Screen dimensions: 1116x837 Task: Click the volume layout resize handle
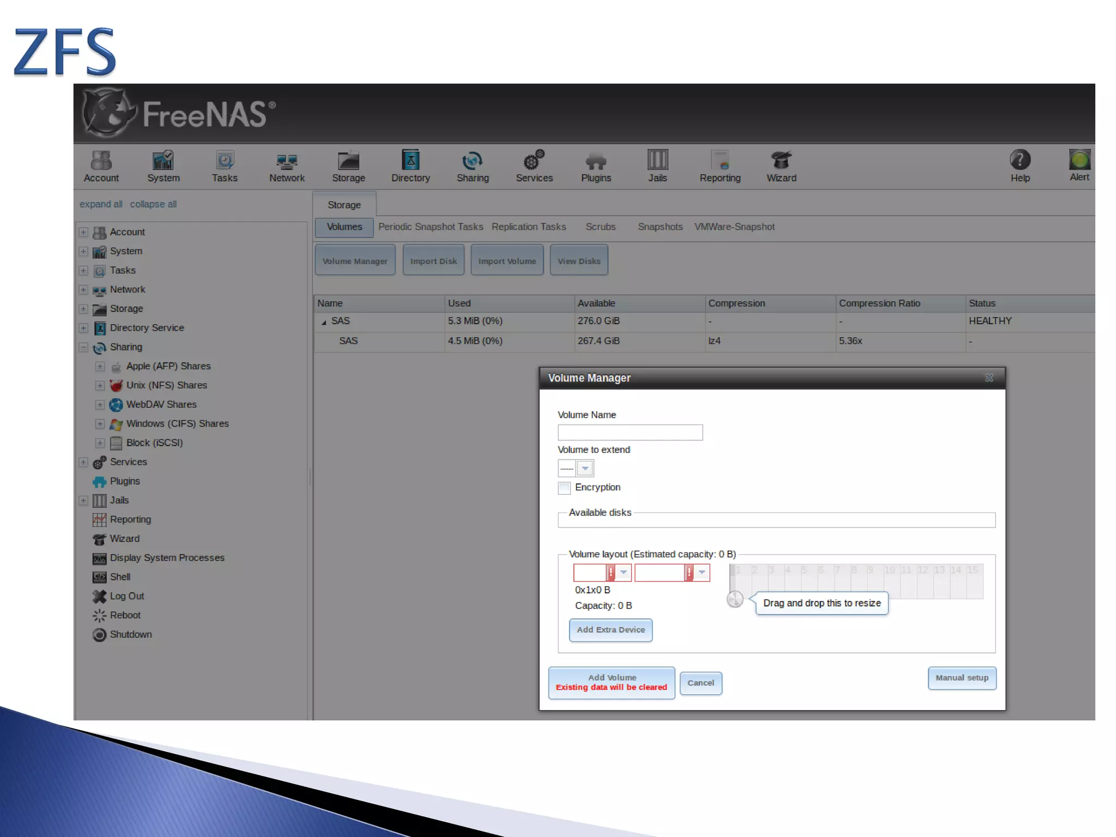pyautogui.click(x=735, y=599)
